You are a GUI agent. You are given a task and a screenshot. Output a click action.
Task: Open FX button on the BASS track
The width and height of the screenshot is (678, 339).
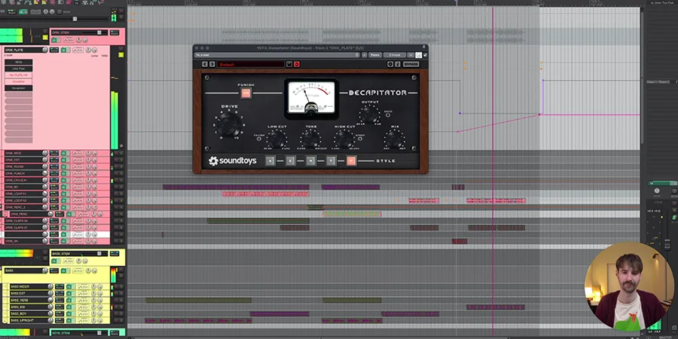[63, 270]
